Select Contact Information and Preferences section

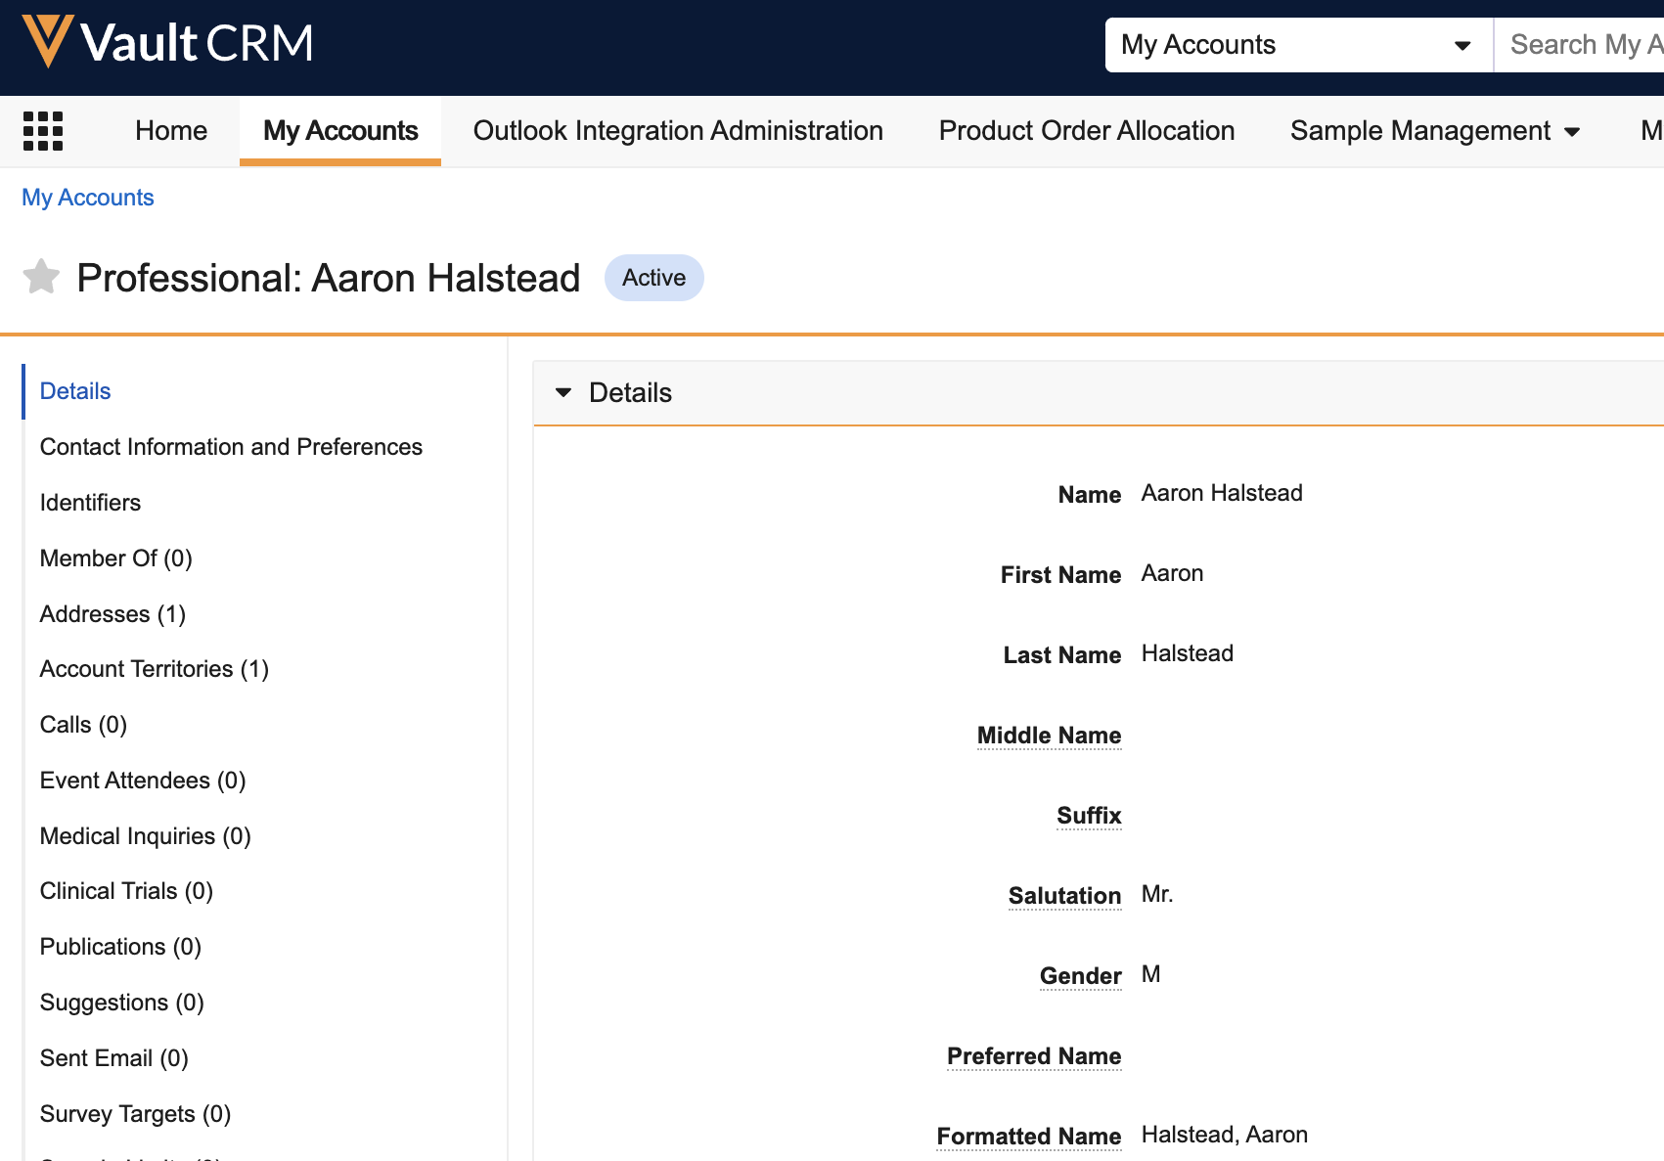click(231, 447)
